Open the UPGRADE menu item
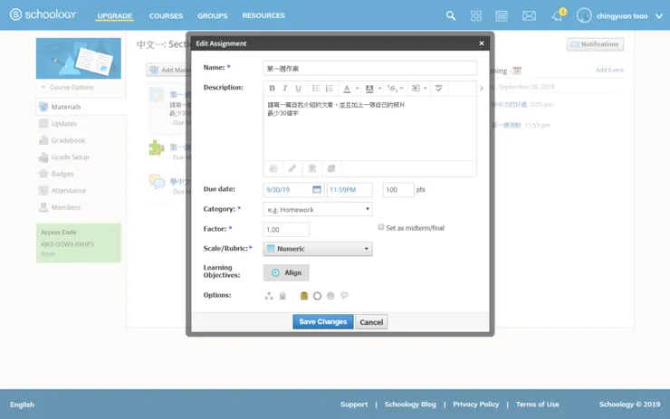The image size is (670, 419). [114, 15]
